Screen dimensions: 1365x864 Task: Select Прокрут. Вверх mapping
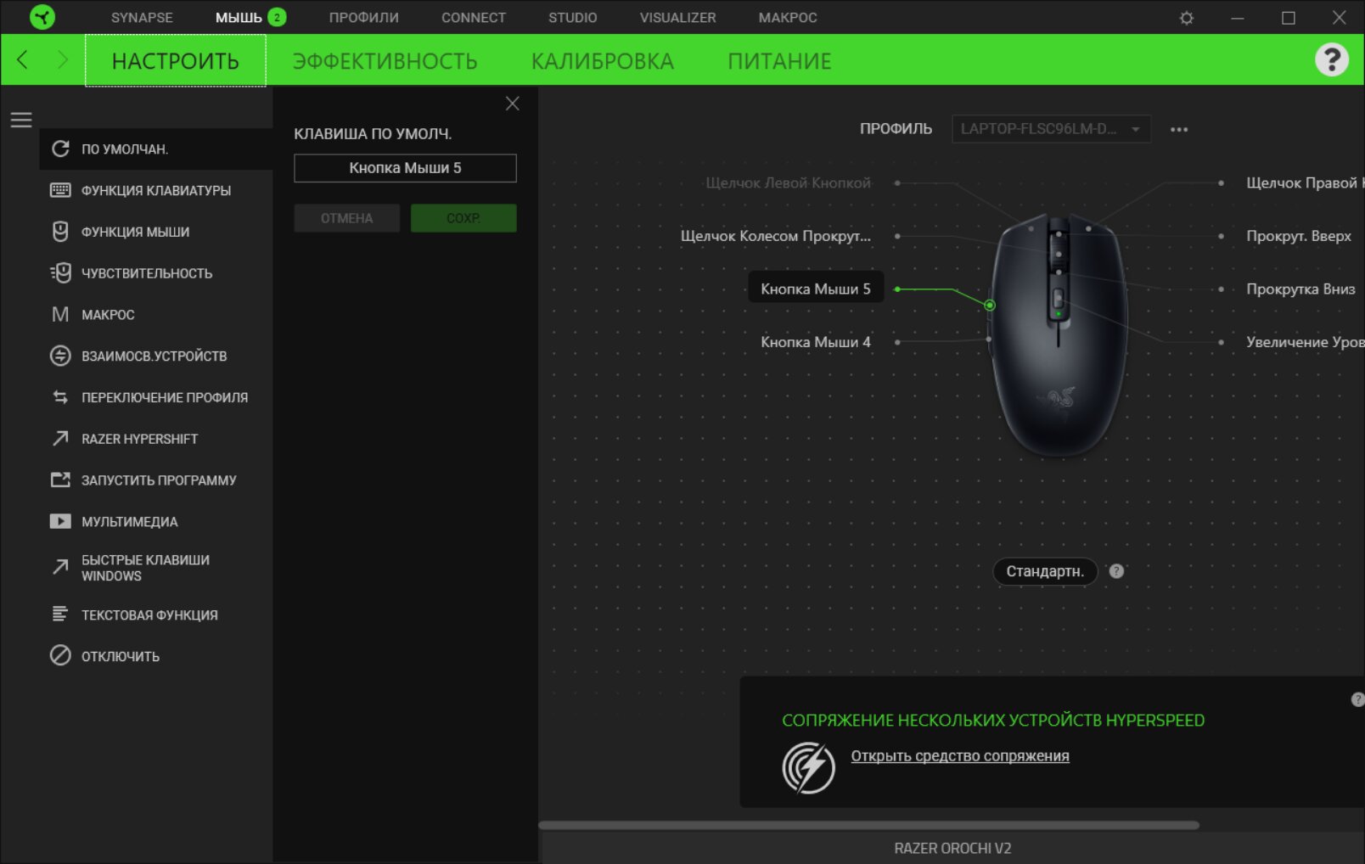tap(1299, 236)
